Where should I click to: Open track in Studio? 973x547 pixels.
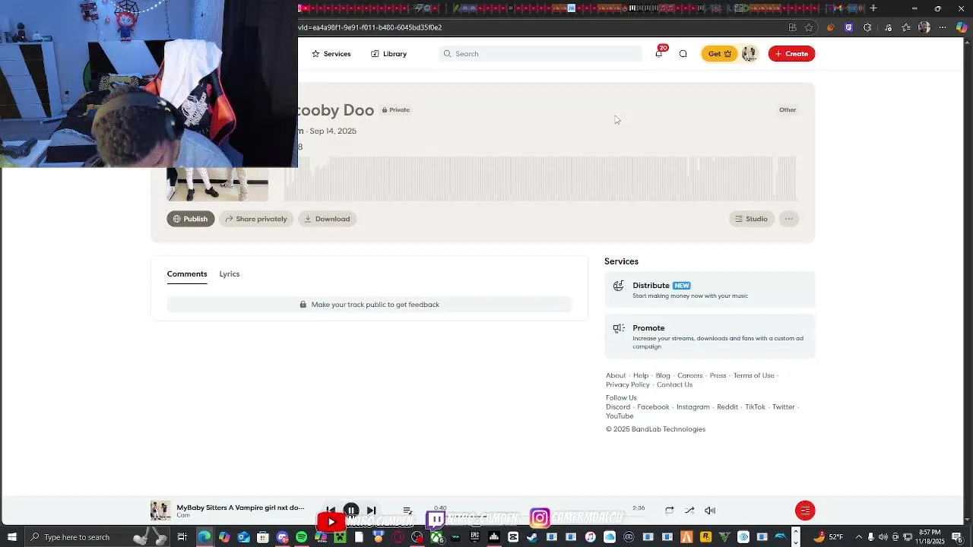point(751,219)
